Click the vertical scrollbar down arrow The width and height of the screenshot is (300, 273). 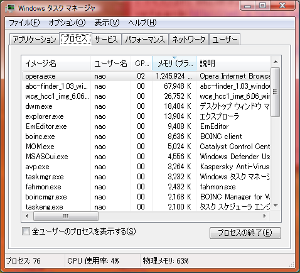tap(276, 206)
